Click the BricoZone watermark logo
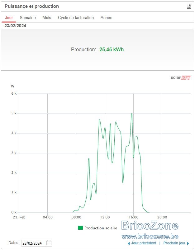 click(150, 225)
